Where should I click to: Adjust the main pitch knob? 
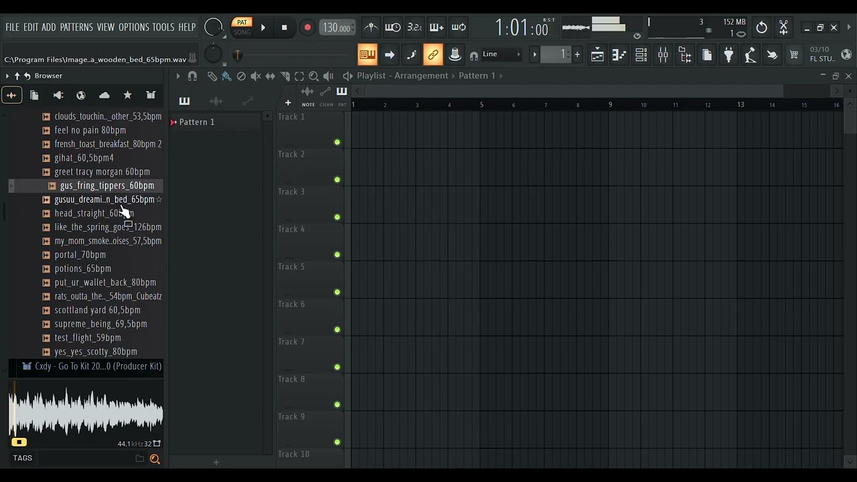pyautogui.click(x=213, y=55)
